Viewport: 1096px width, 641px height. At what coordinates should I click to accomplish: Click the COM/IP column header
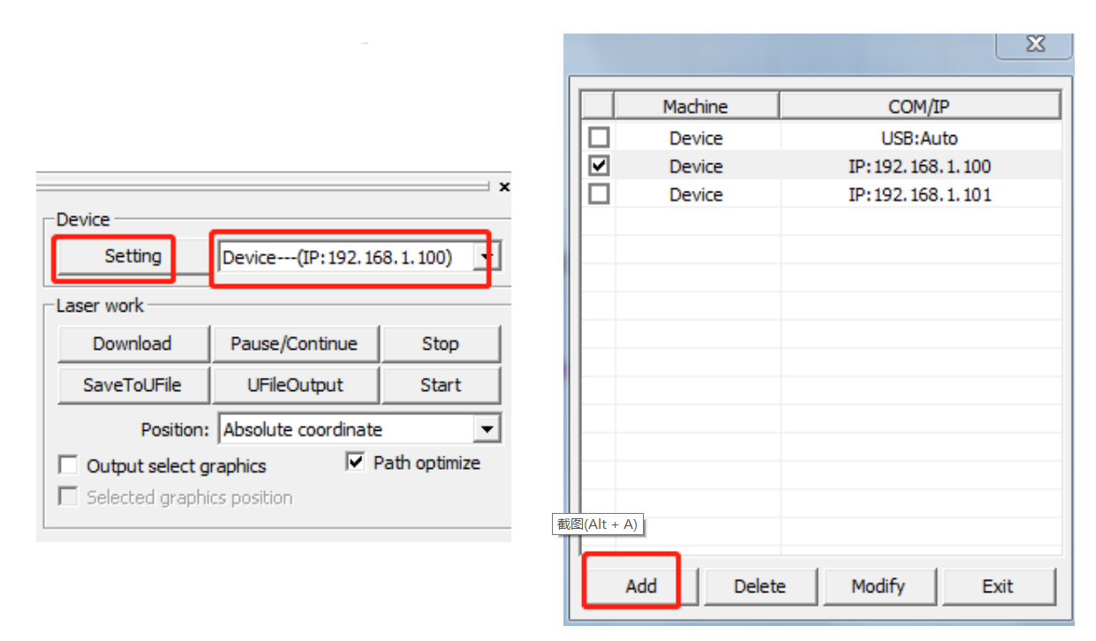(918, 107)
